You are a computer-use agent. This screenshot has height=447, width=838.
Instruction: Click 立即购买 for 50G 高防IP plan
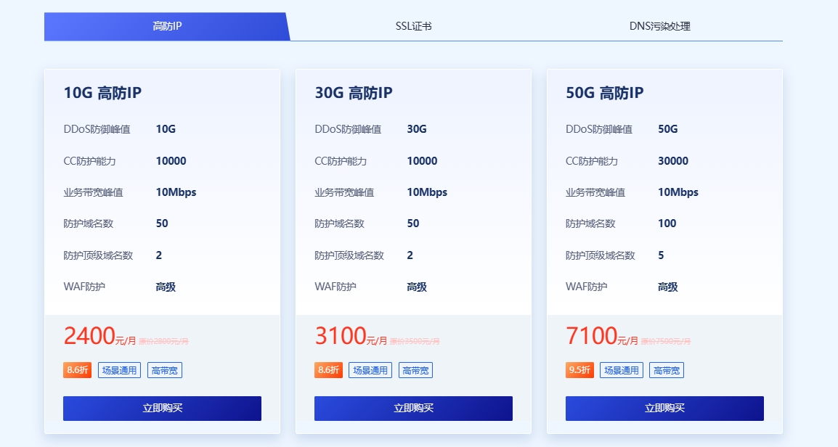[664, 408]
